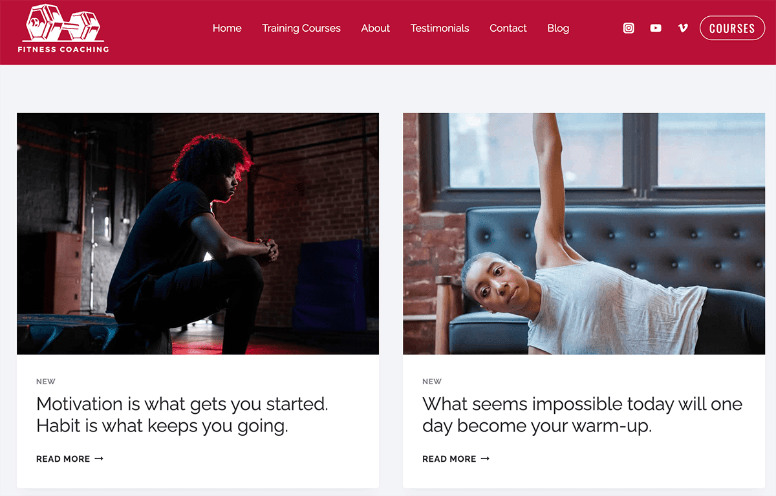Select the About menu item
Screen dimensions: 776x496
376,28
